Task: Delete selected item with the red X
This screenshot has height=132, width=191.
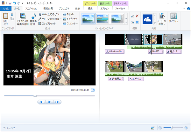Action: point(137,16)
